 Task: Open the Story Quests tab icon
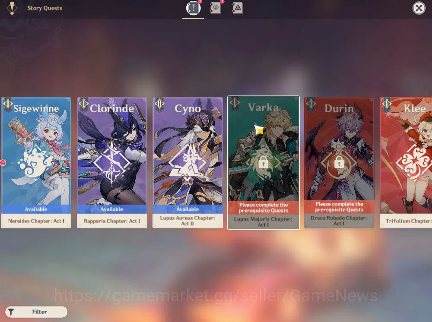194,8
